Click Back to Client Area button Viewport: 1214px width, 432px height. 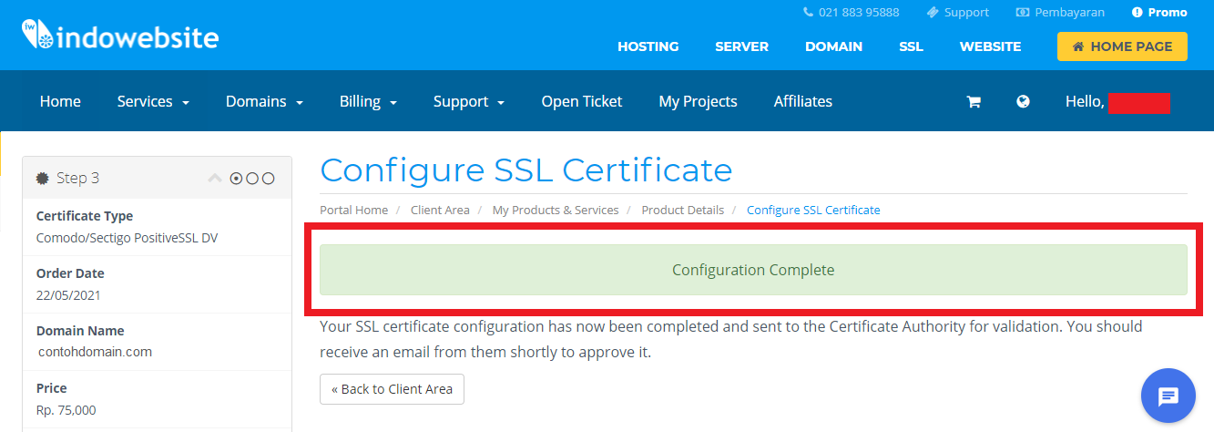pos(392,389)
